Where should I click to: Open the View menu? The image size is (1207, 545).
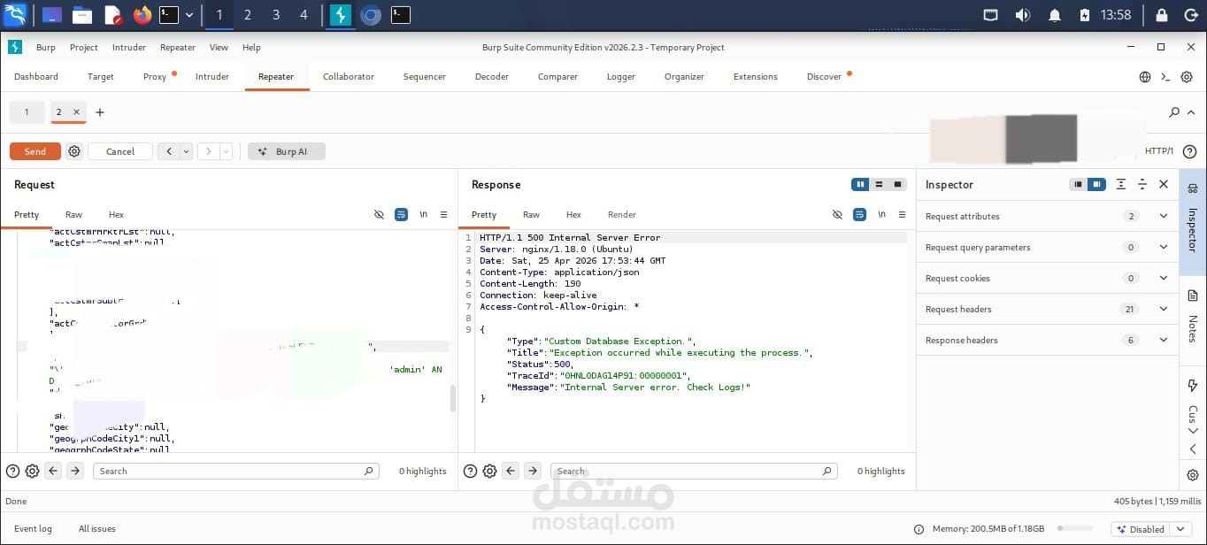[219, 47]
